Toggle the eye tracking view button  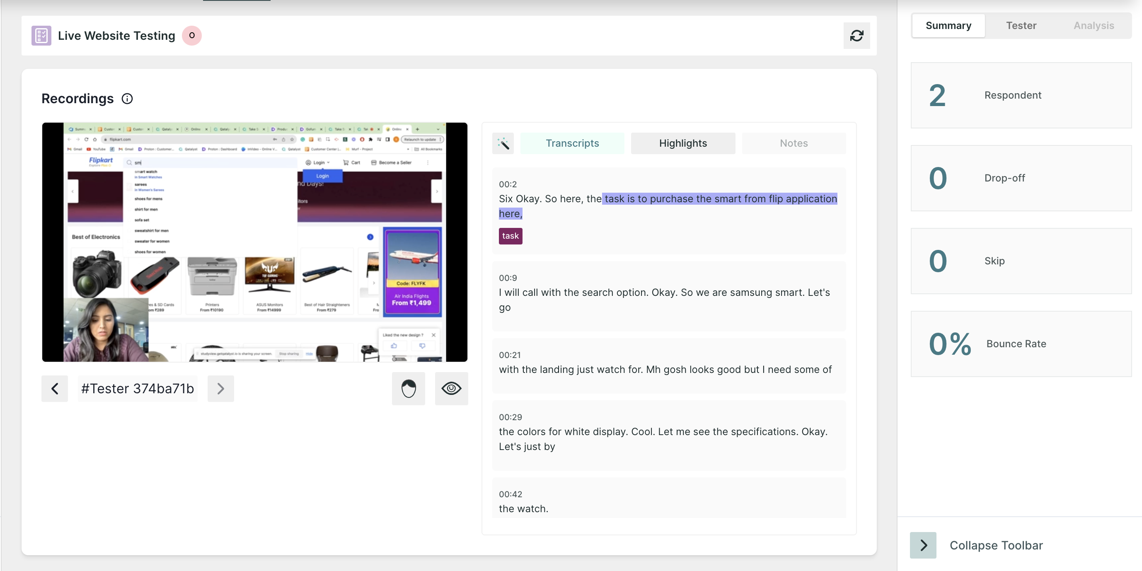[x=451, y=388]
